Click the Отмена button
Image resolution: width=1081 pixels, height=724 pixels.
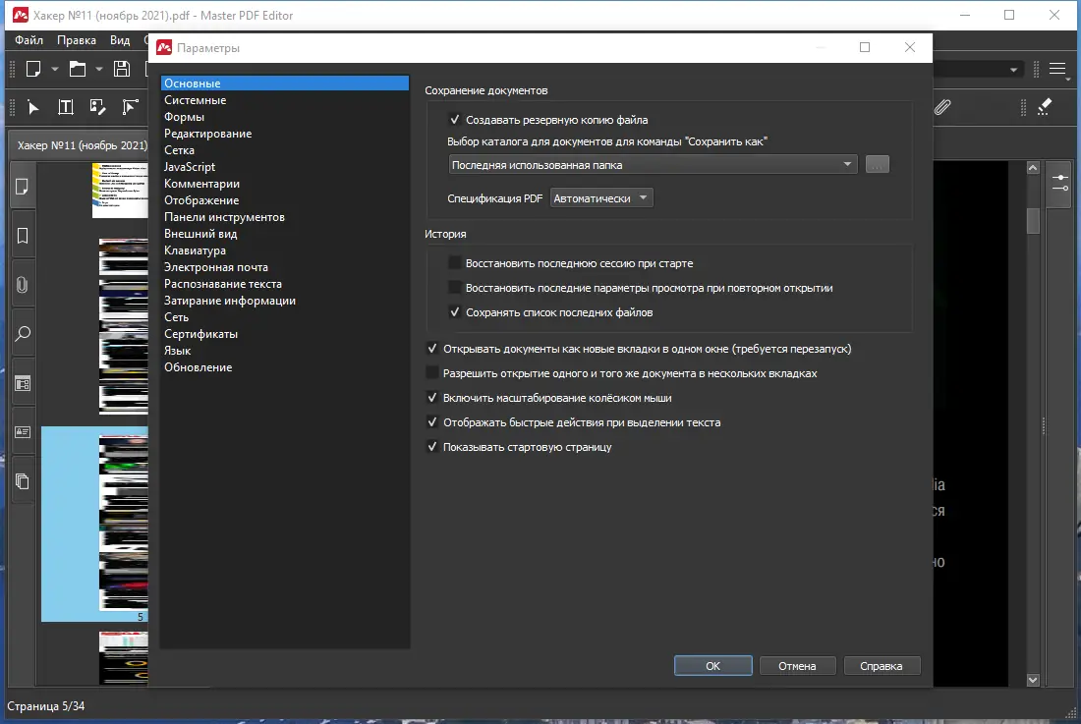point(797,666)
